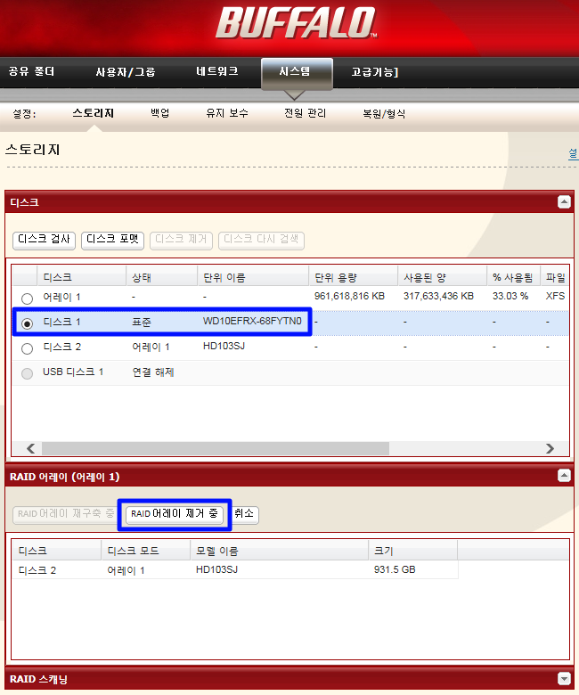The height and width of the screenshot is (695, 579).
Task: Click the 931.5 GB size cell
Action: coord(395,569)
